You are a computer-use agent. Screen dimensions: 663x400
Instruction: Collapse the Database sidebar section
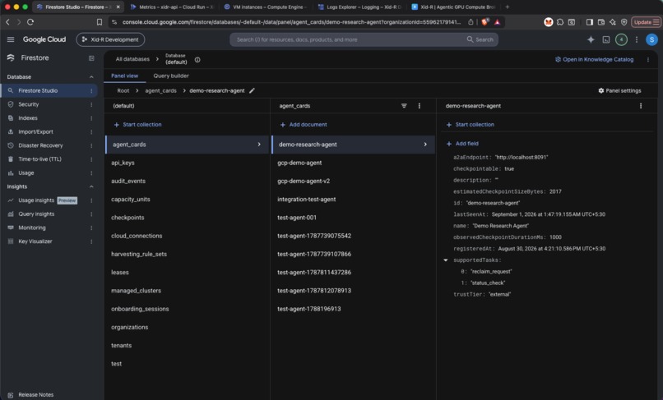tap(91, 77)
